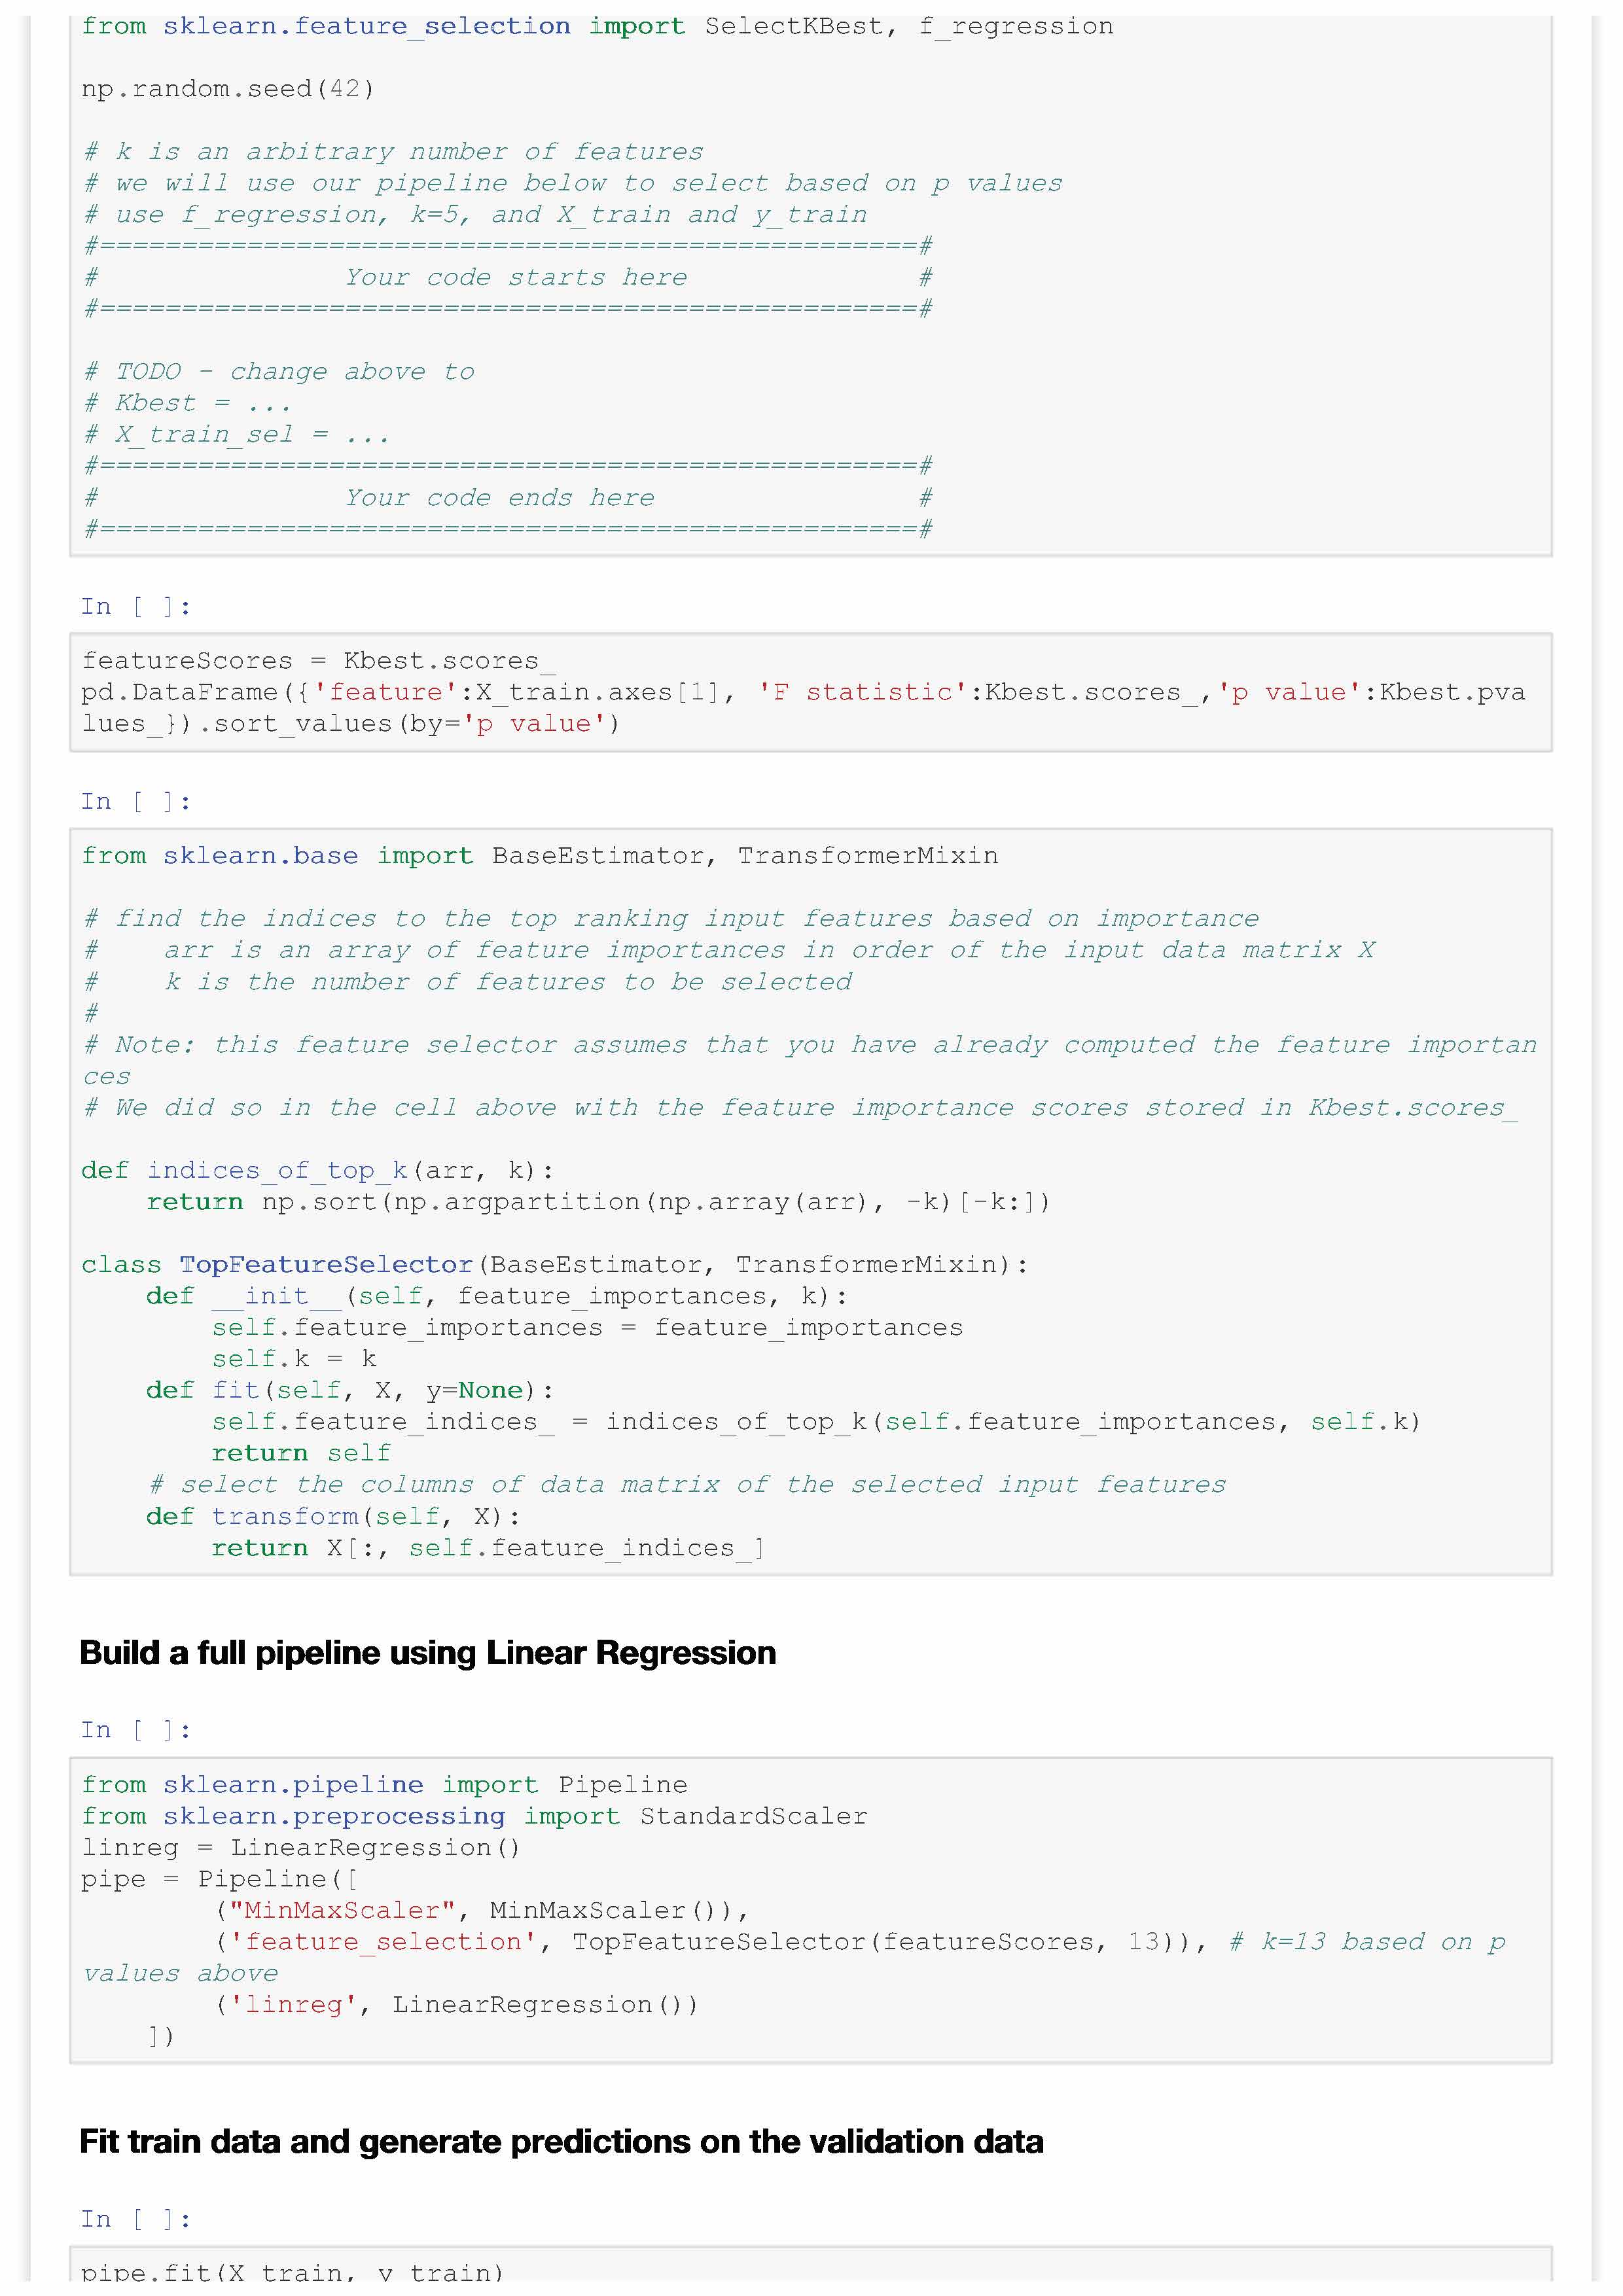Click the "Fit train data and generate predictions" heading
The image size is (1623, 2296).
(x=560, y=2141)
